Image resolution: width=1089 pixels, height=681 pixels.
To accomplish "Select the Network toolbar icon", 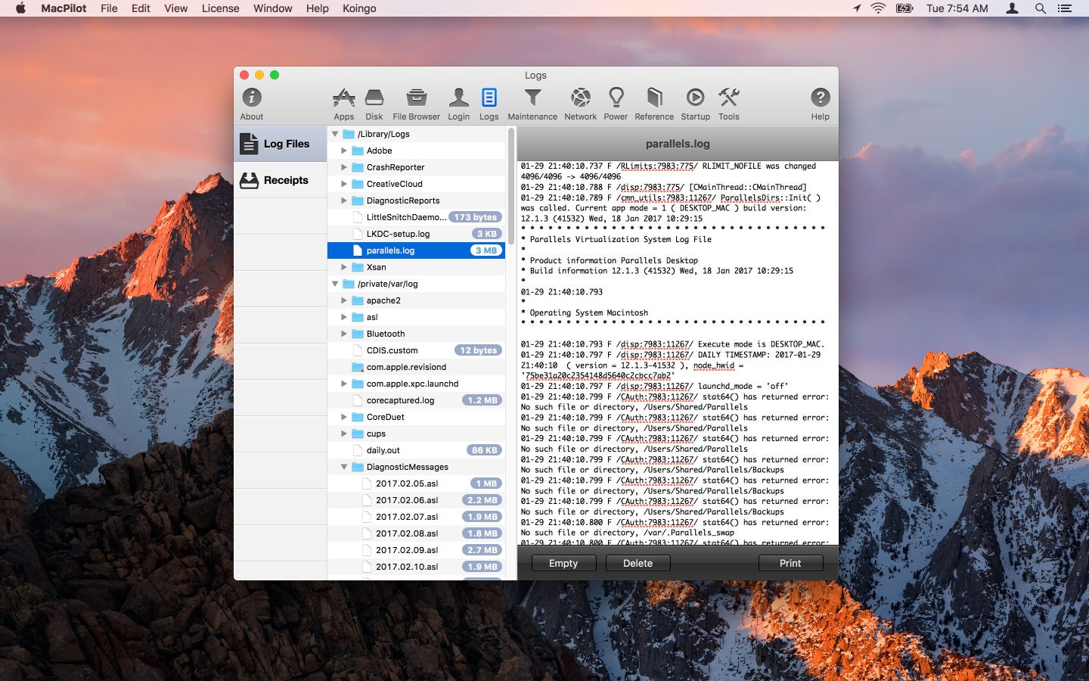I will (x=580, y=102).
